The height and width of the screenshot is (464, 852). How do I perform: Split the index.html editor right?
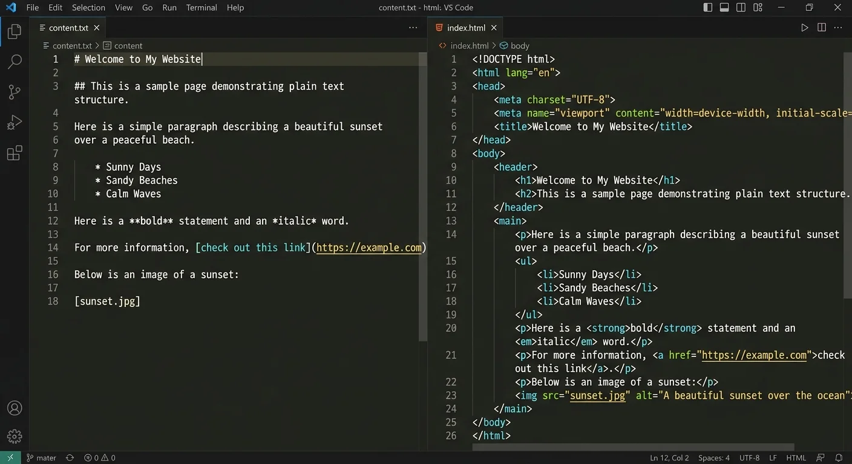[x=821, y=28]
